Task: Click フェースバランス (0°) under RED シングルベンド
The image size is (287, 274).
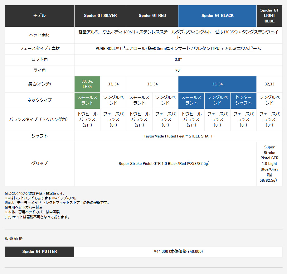Action: pyautogui.click(x=165, y=120)
